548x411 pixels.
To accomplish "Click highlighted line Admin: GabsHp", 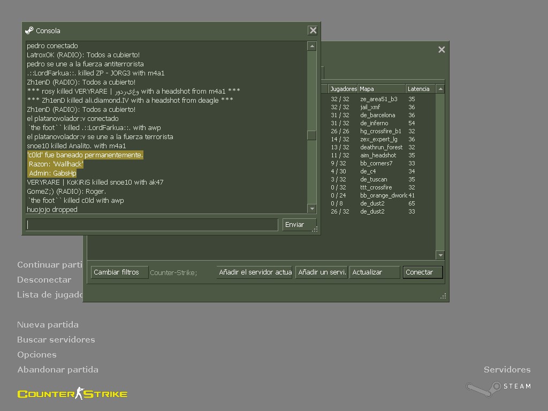I will [52, 173].
